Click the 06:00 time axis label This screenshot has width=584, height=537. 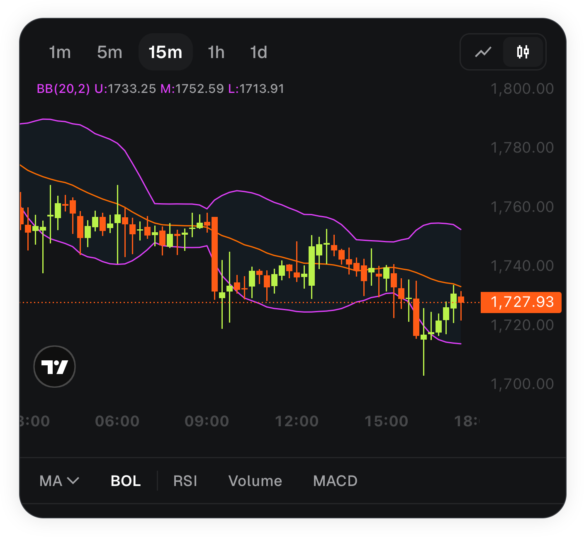click(117, 421)
